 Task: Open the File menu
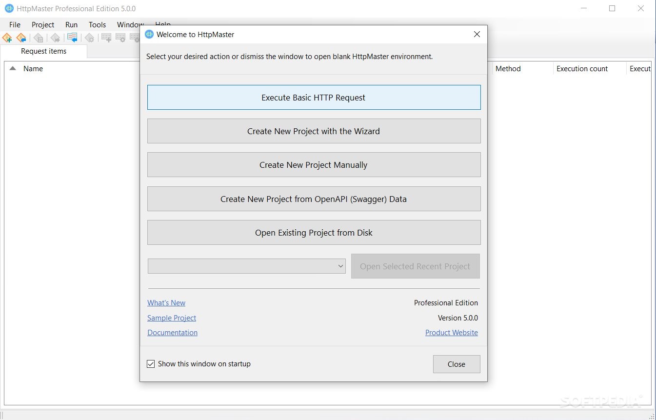point(15,24)
